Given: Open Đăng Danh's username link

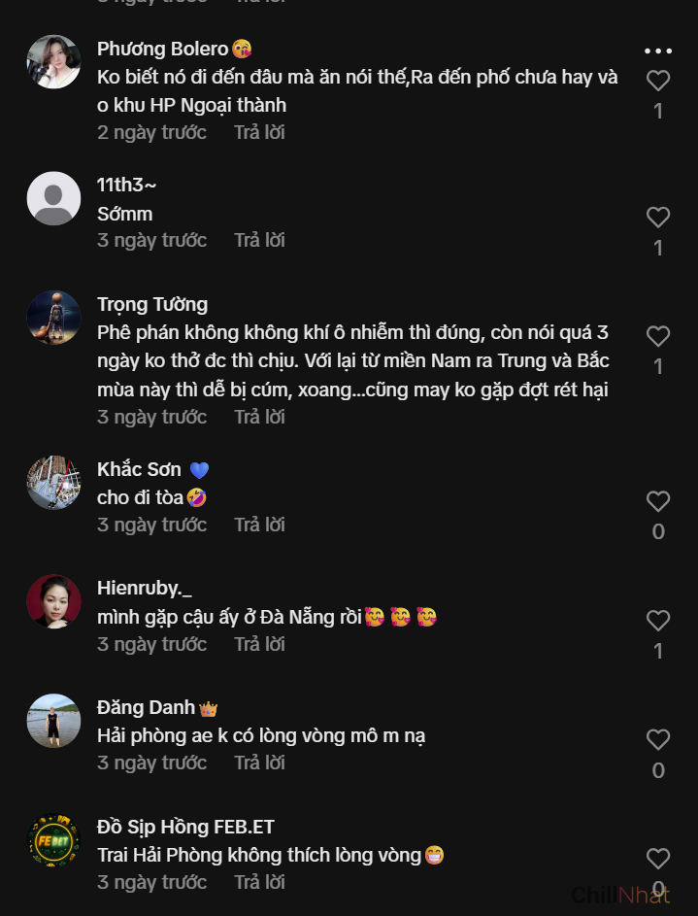Looking at the screenshot, I should coord(147,707).
